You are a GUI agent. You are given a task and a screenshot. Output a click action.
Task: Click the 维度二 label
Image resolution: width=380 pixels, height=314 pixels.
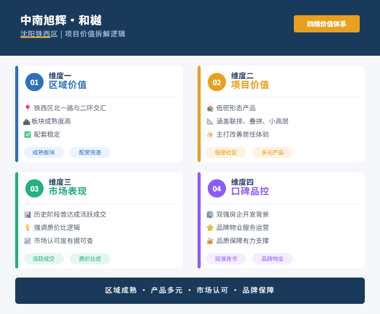pos(242,76)
